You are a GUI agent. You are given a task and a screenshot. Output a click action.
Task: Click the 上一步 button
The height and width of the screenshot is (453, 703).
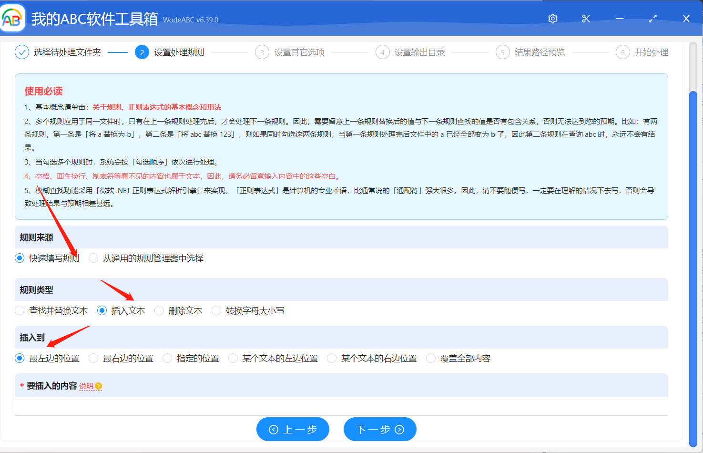292,429
